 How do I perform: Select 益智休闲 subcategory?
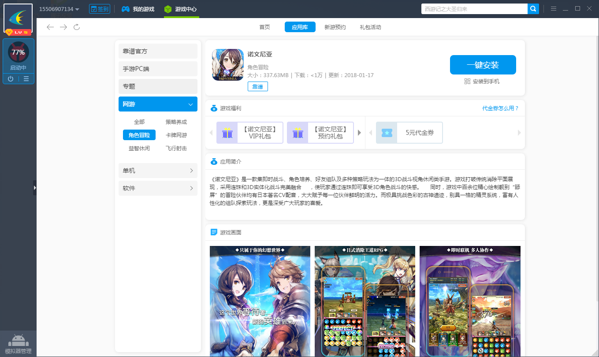tap(139, 149)
